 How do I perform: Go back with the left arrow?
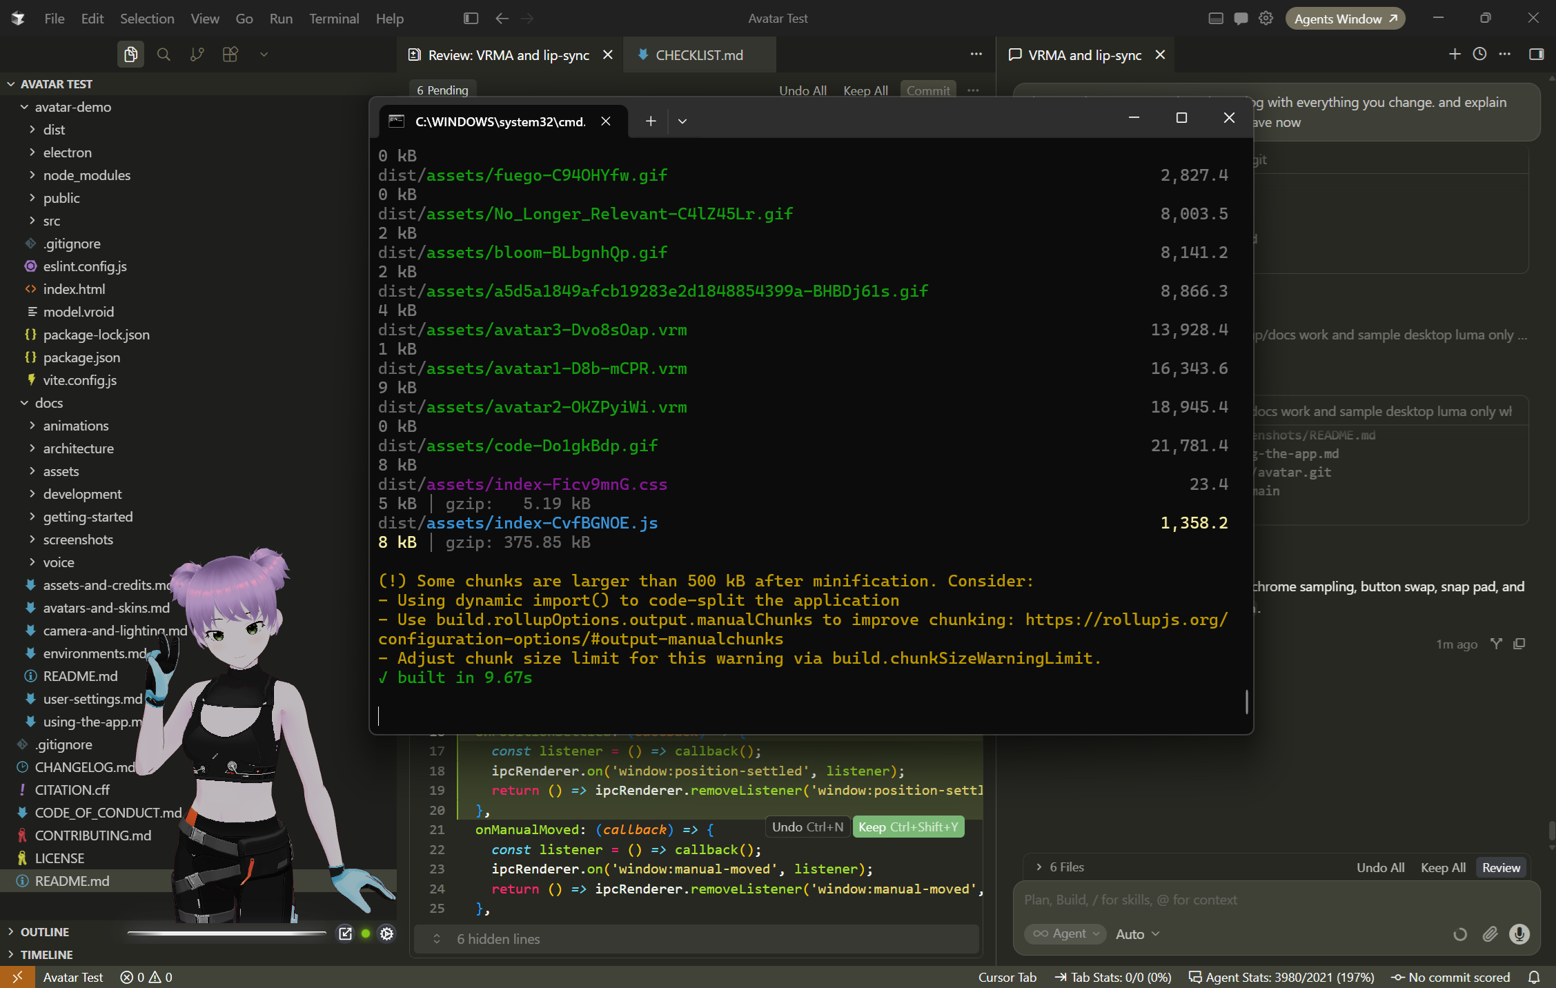point(502,19)
